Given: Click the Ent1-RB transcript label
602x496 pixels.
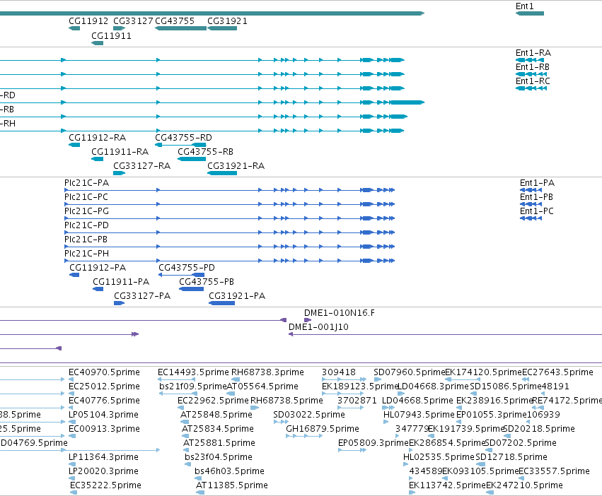Looking at the screenshot, I should click(x=533, y=66).
